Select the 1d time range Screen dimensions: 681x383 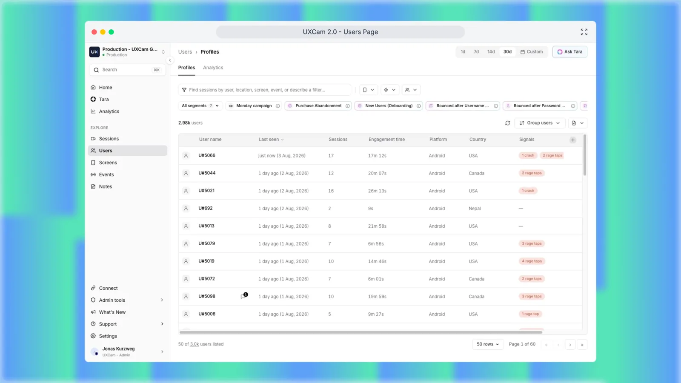463,52
